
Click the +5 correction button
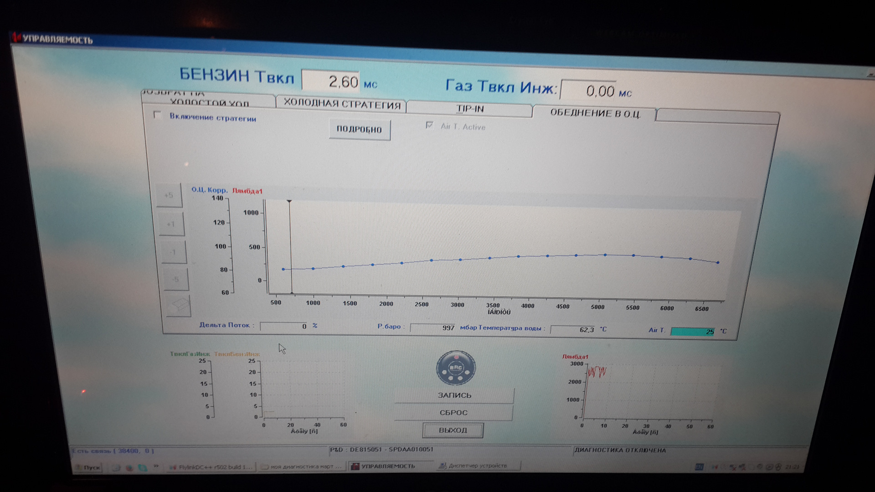[169, 196]
